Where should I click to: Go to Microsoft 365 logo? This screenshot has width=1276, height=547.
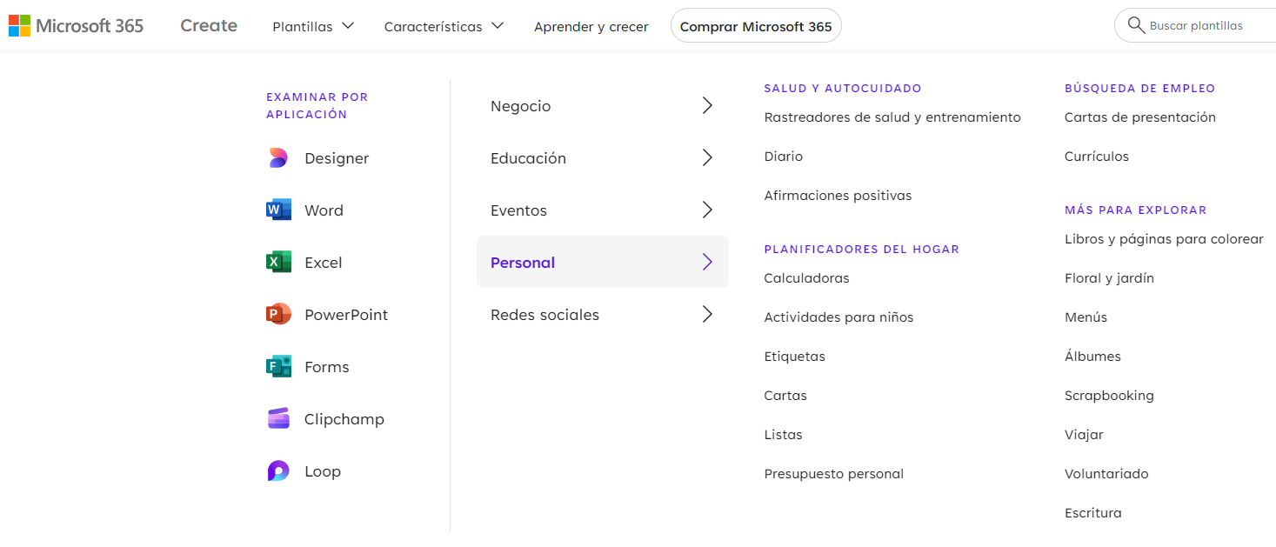(x=77, y=26)
